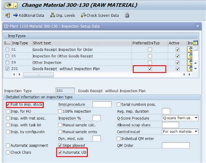Viewport: 206px width, 163px height.
Task: Open Additional Data
Action: coord(29,15)
